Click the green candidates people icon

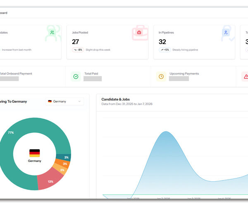click(52, 33)
